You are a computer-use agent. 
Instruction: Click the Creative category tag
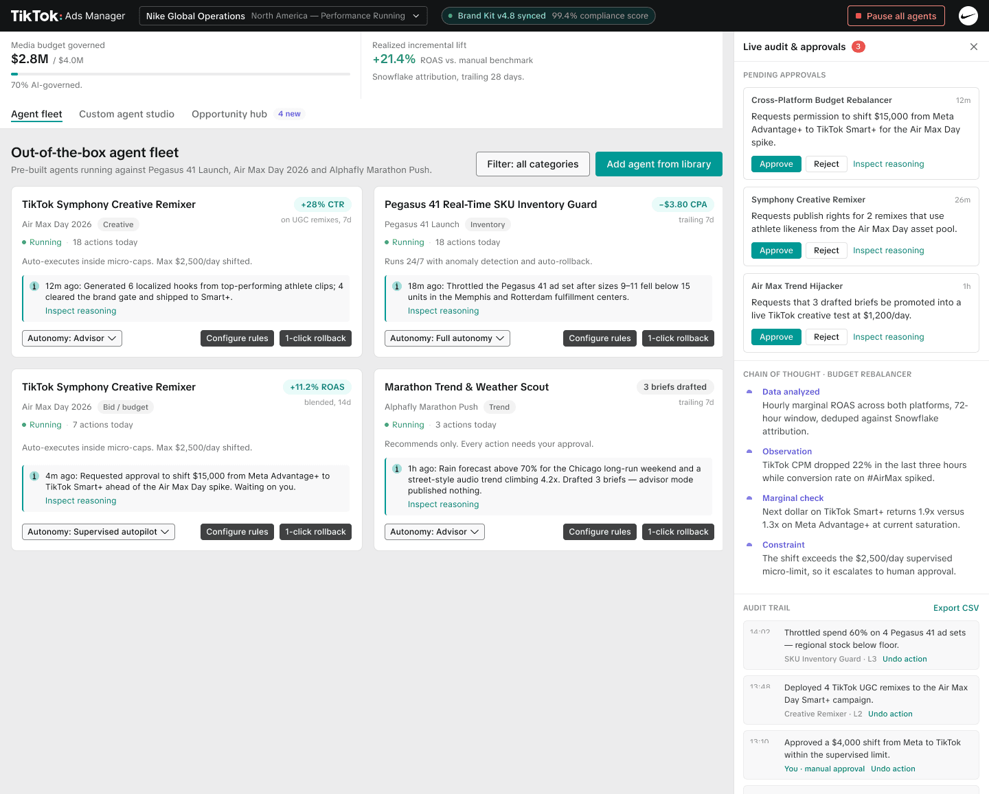[x=118, y=224]
